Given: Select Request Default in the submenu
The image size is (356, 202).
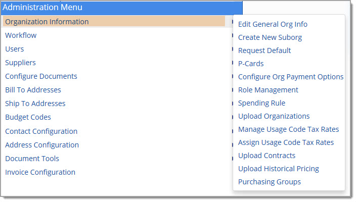Looking at the screenshot, I should pos(264,50).
